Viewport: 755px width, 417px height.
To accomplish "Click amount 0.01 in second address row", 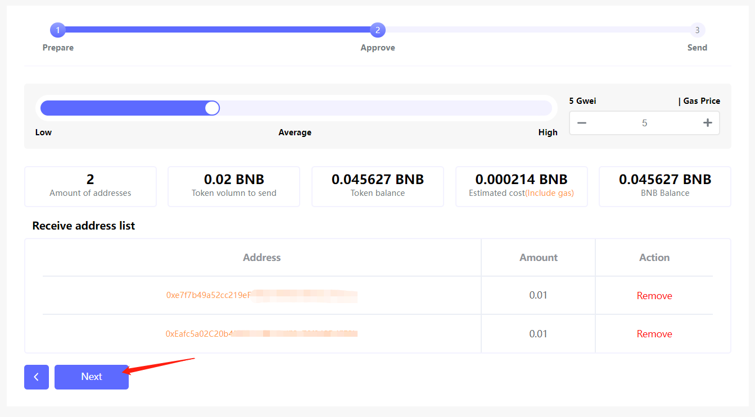I will 539,334.
